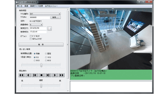Enable the マルチショットトリガ checkbox
The image size is (168, 94).
click(x=31, y=39)
